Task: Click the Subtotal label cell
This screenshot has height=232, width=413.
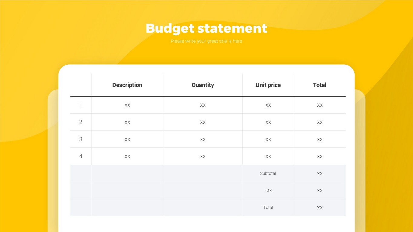Action: 268,173
